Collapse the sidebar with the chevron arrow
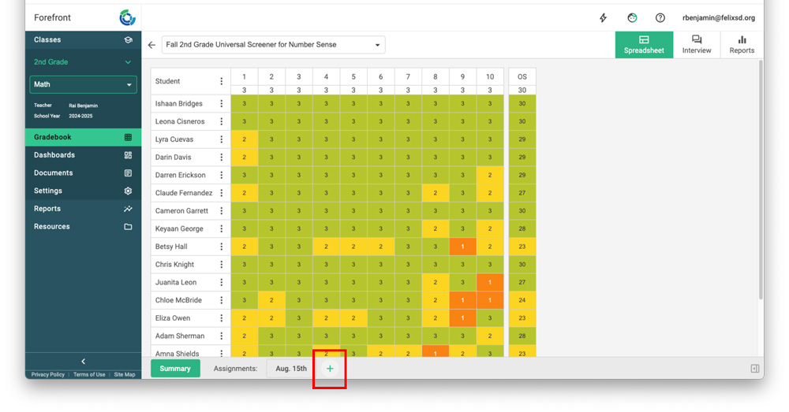This screenshot has width=789, height=412. [84, 362]
